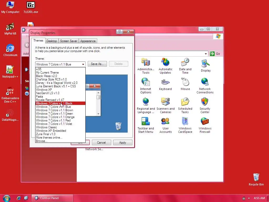Image resolution: width=269 pixels, height=202 pixels.
Task: Click the Go arrow in address bar
Action: (x=212, y=54)
